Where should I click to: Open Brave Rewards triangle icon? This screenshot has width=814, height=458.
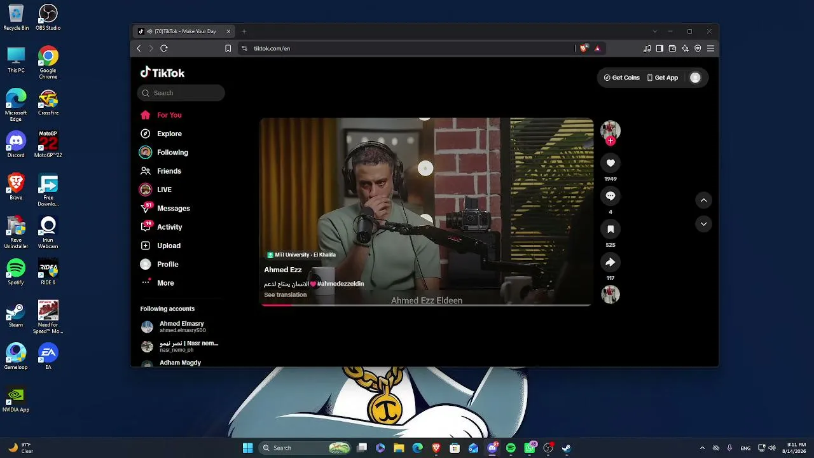pos(597,48)
